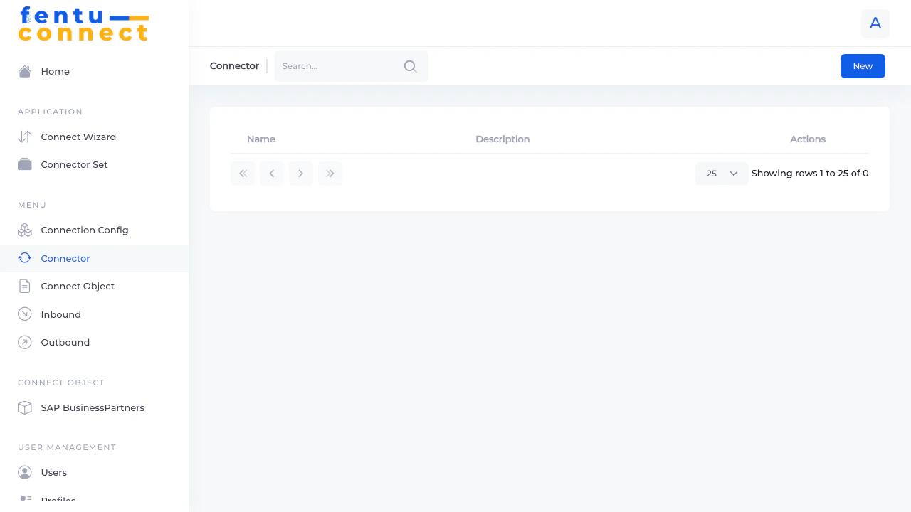Open the rows-per-page dropdown showing 25
This screenshot has height=512, width=911.
pyautogui.click(x=721, y=173)
